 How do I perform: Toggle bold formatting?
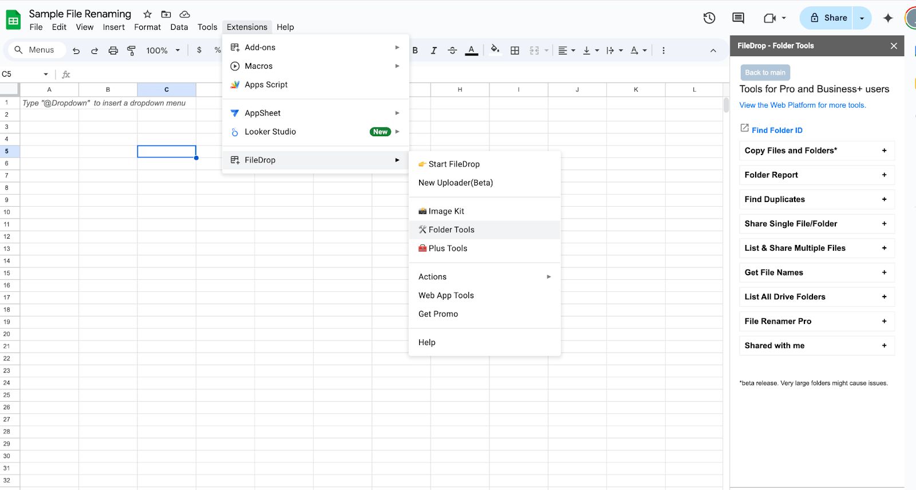(x=415, y=50)
